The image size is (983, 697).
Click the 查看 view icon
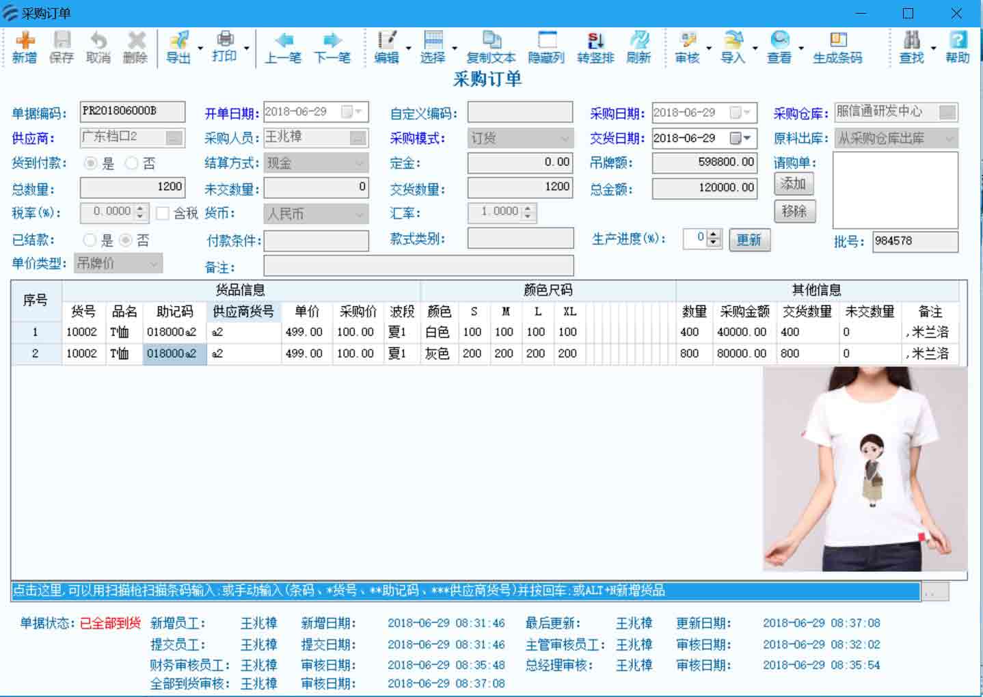(x=779, y=48)
